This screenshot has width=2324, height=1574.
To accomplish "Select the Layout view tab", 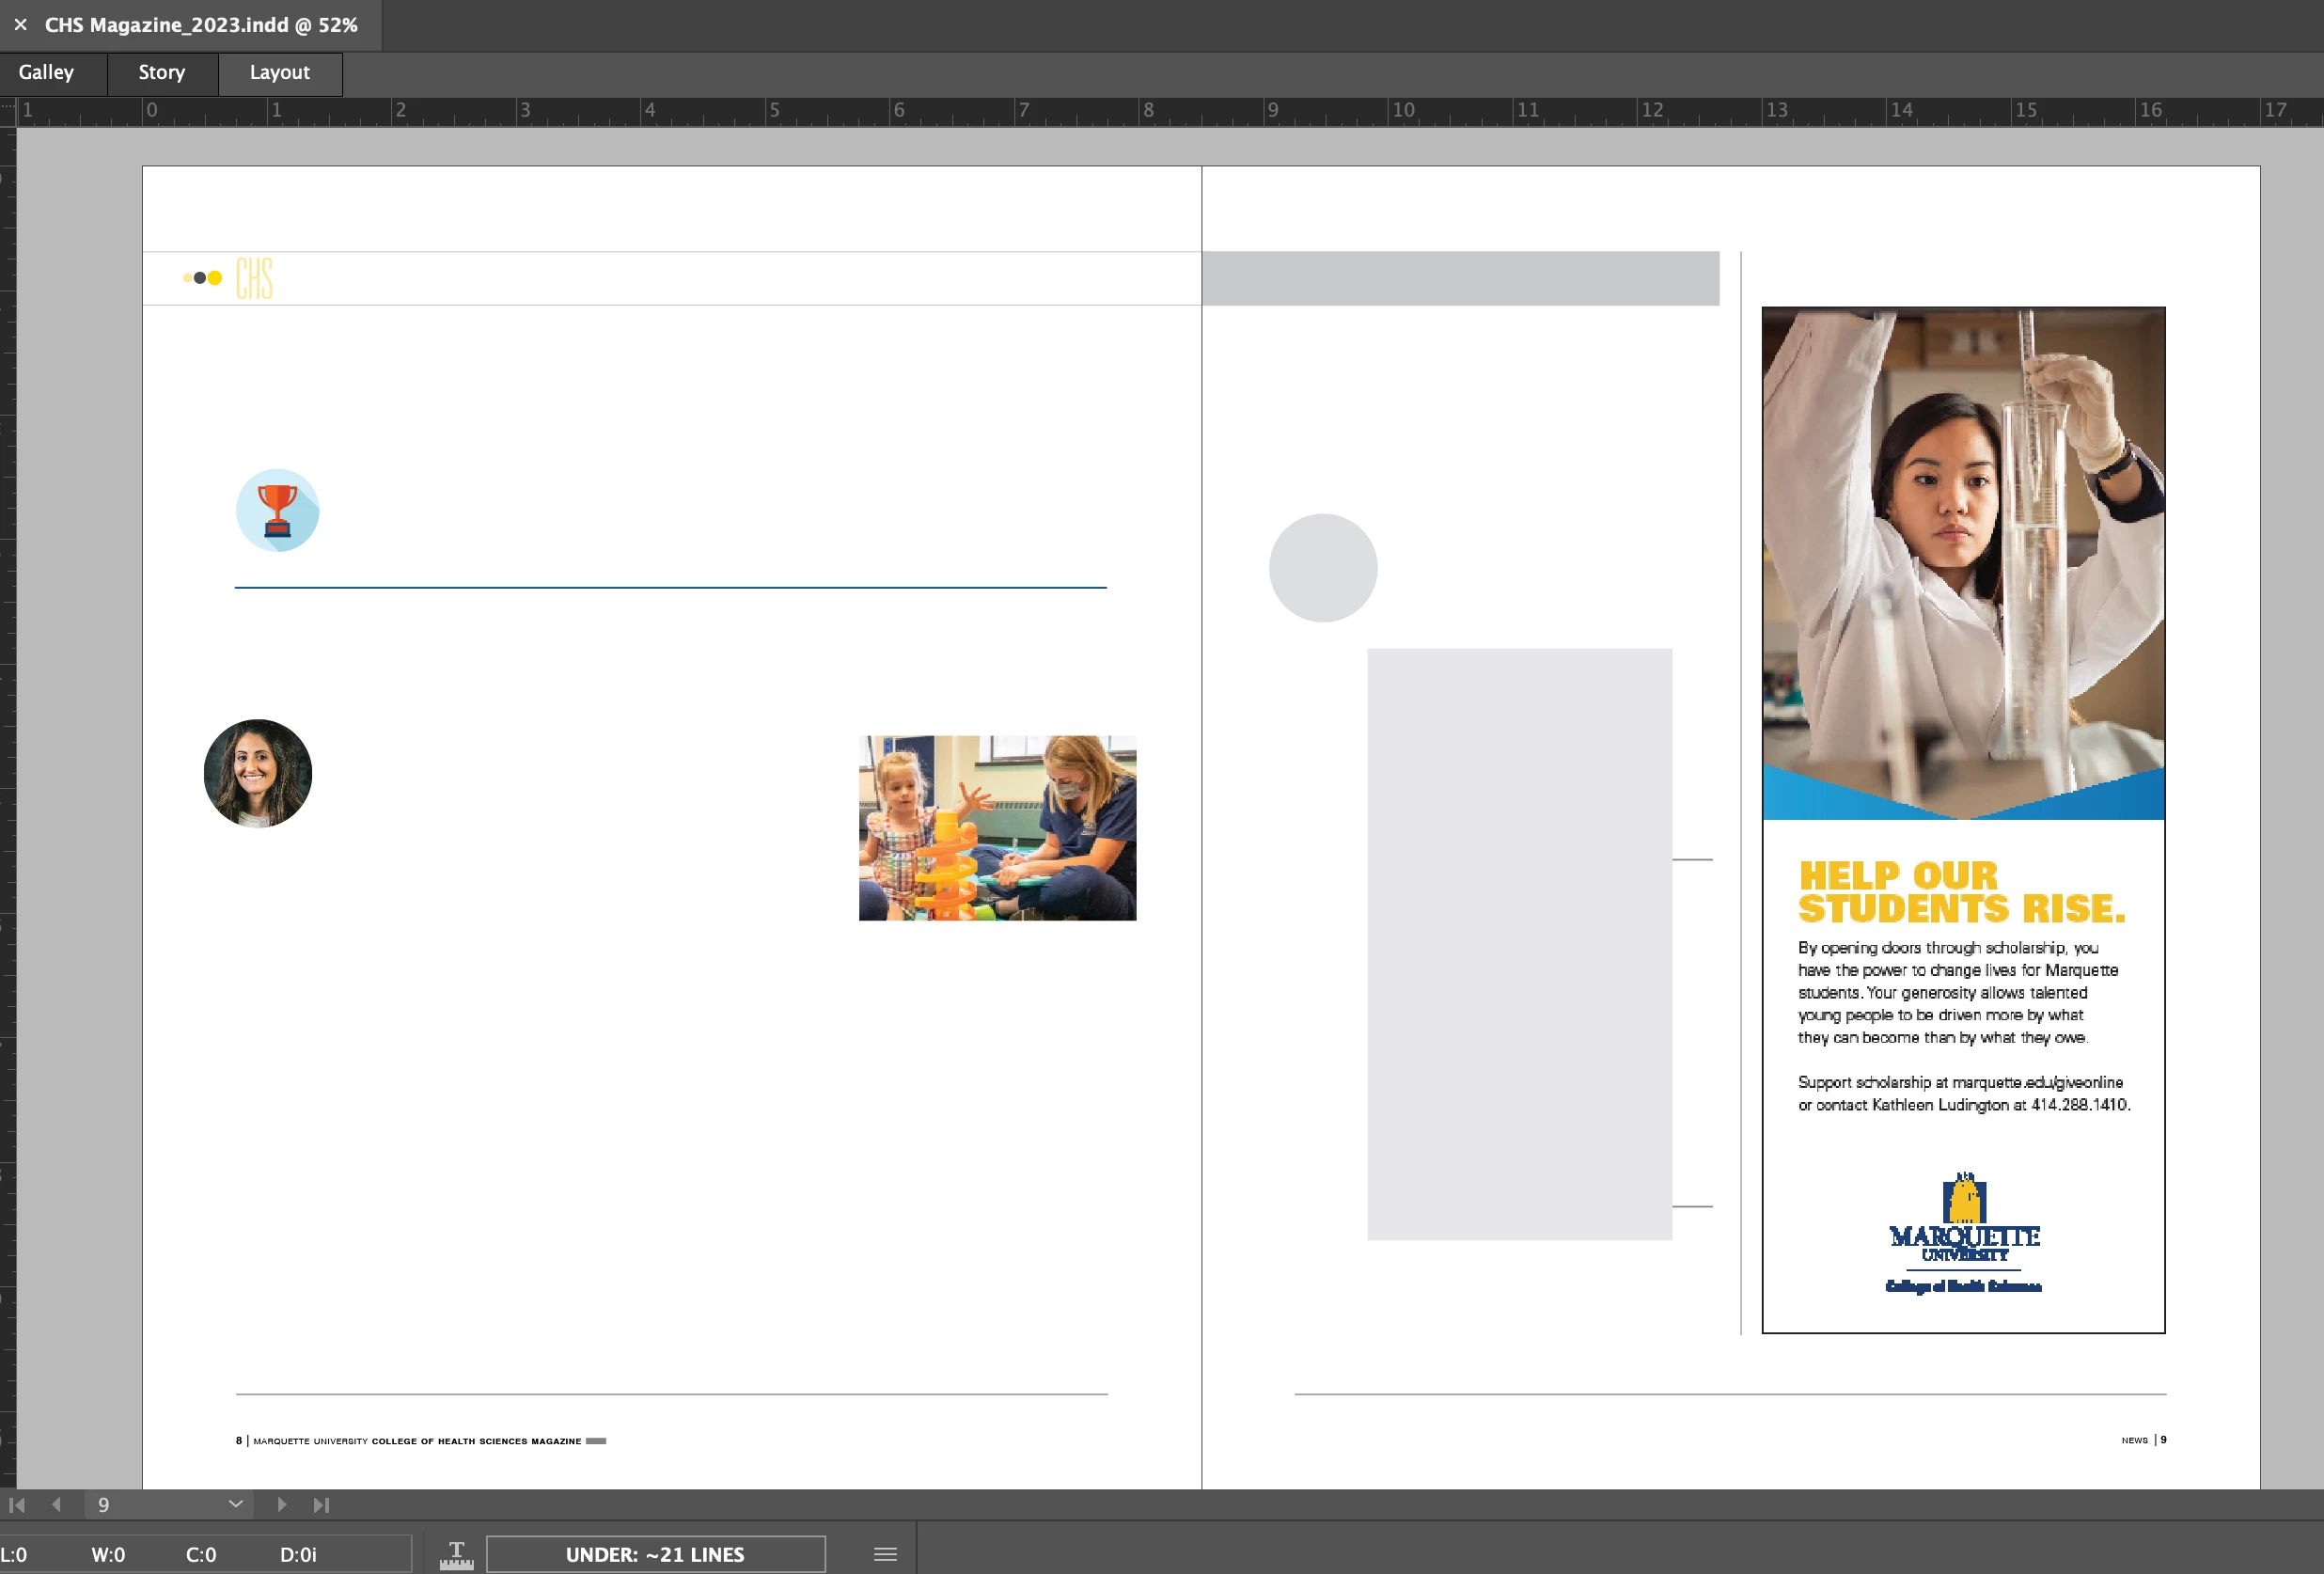I will click(280, 72).
